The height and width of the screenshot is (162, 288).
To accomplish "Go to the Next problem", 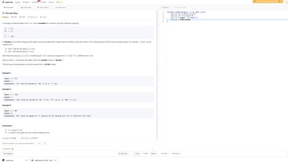I will click(x=154, y=153).
